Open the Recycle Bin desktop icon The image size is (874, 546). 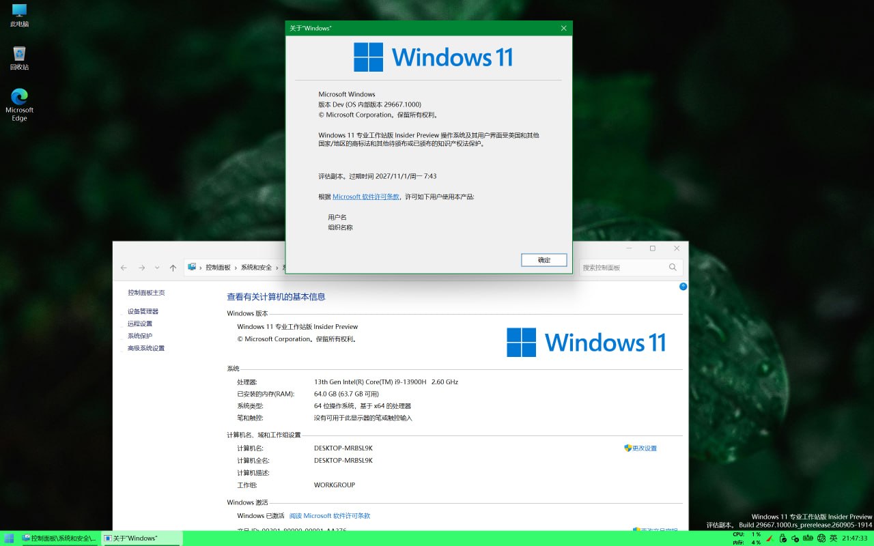19,58
